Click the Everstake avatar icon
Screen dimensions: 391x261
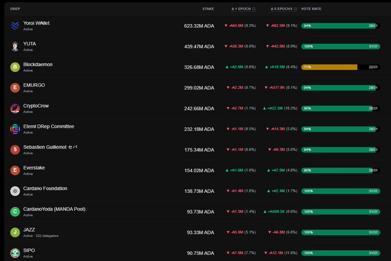(15, 171)
